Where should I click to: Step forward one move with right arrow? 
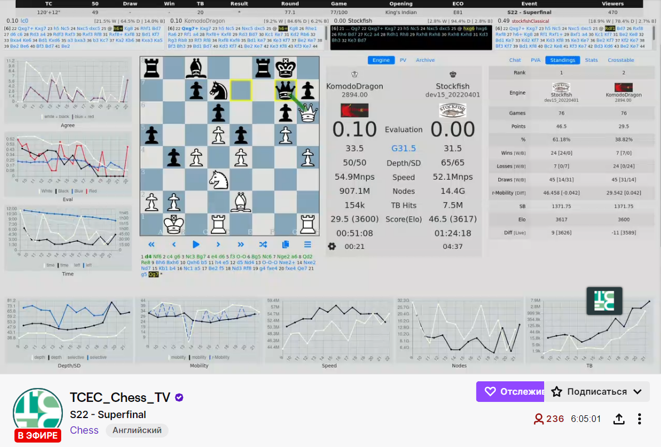pyautogui.click(x=218, y=244)
